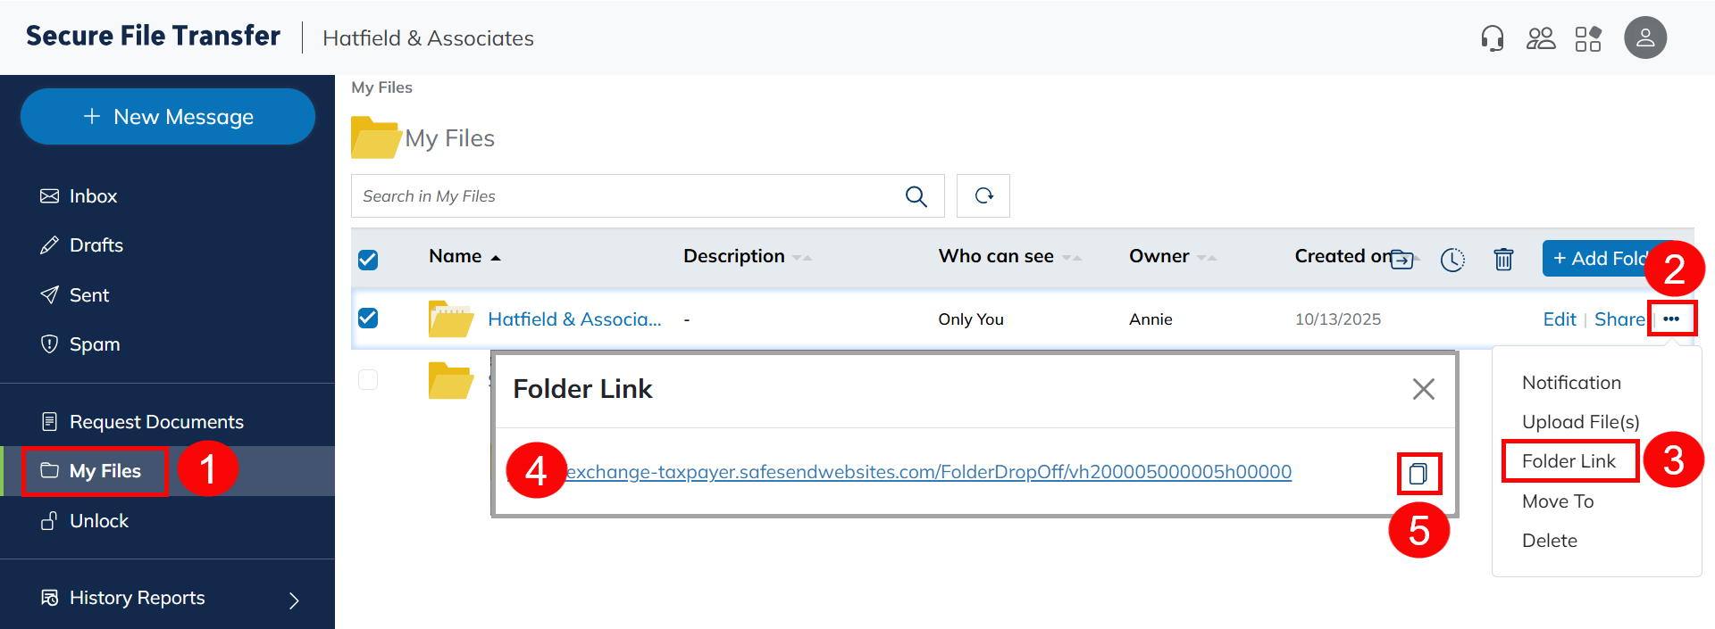This screenshot has width=1715, height=629.
Task: Click the trash delete icon in header
Action: pyautogui.click(x=1503, y=259)
